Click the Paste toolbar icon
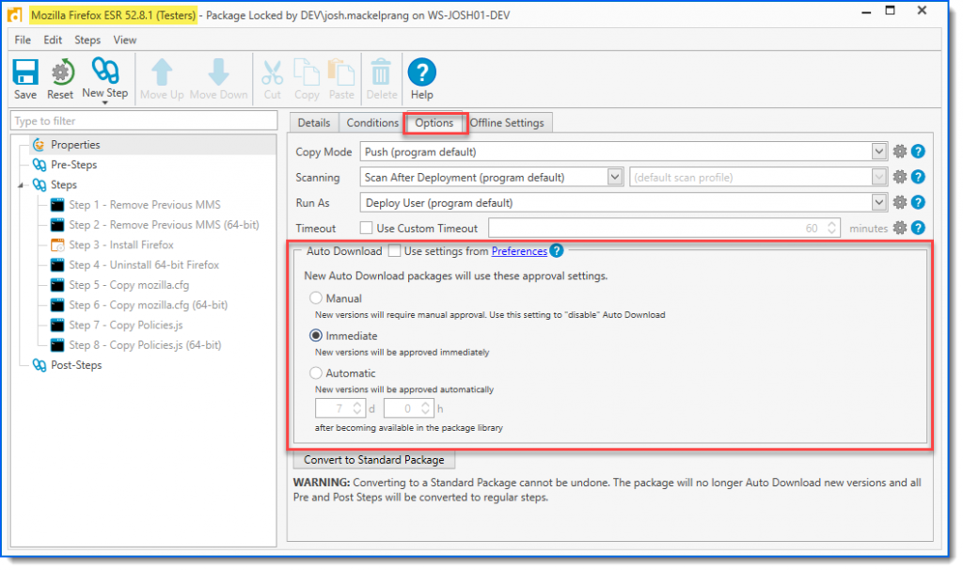Viewport: 963px width, 571px height. pos(341,72)
